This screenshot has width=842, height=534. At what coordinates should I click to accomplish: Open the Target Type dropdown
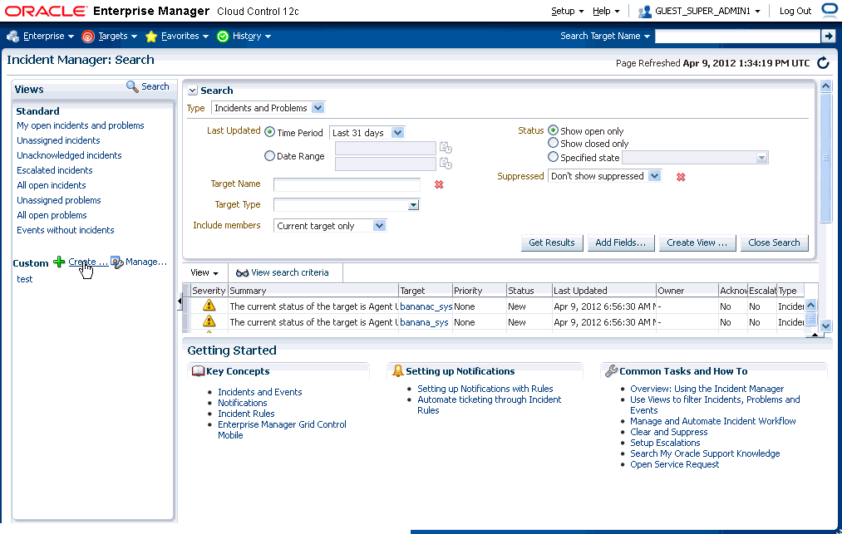(413, 205)
